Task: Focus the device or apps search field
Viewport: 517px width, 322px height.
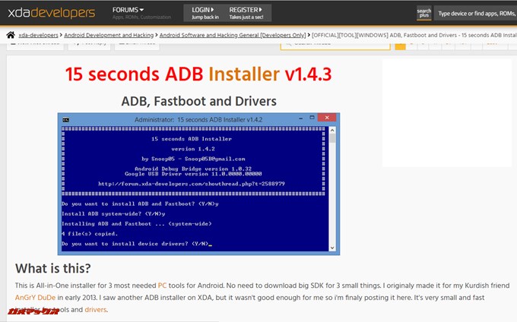Action: tap(475, 14)
